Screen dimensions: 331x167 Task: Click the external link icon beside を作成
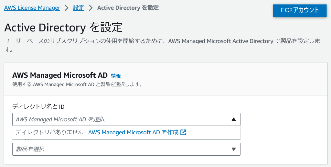tap(184, 133)
